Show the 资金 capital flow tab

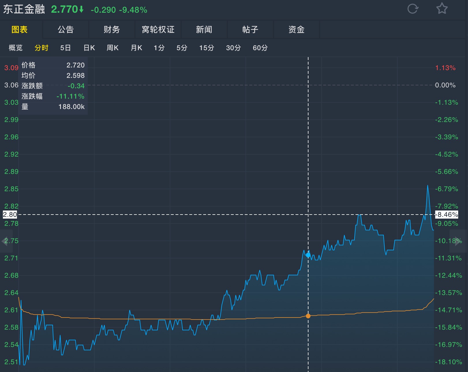tap(296, 29)
